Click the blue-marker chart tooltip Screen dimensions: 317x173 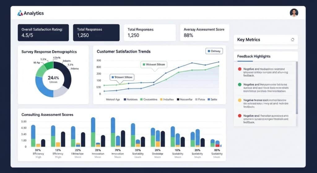coord(122,77)
